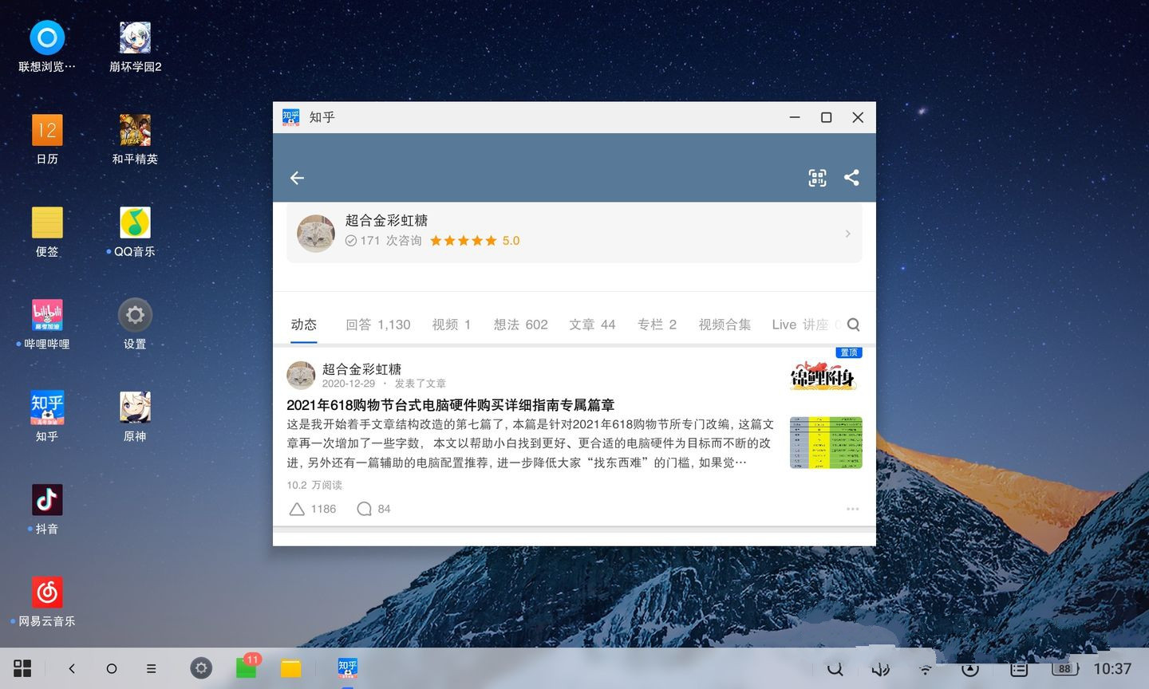Click the taskbar back navigation arrow
This screenshot has width=1149, height=689.
(x=72, y=668)
